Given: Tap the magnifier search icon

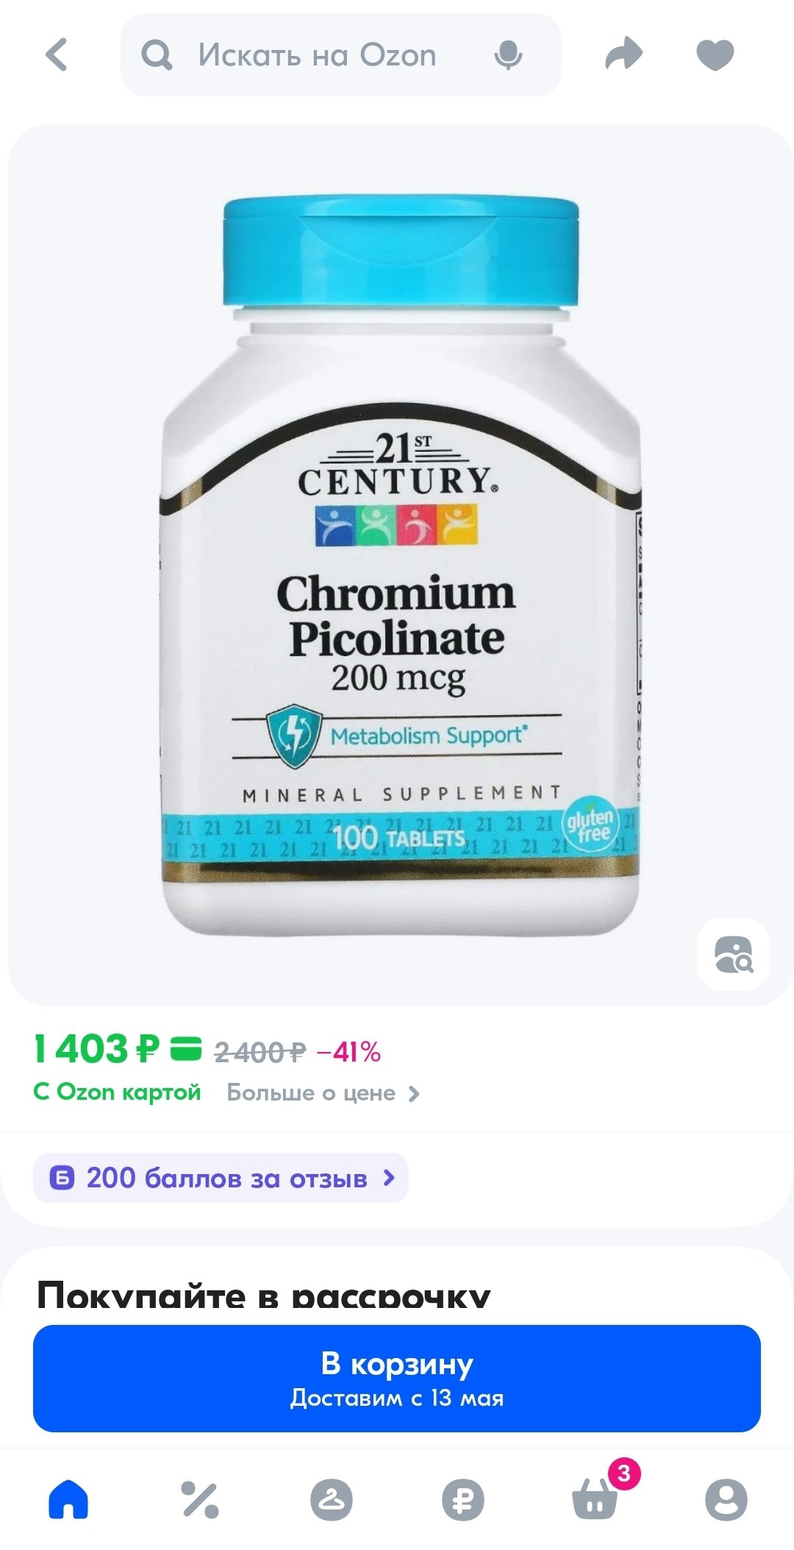Looking at the screenshot, I should (x=157, y=55).
